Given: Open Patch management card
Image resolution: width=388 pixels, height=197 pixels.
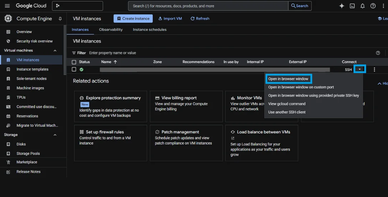Looking at the screenshot, I should [x=186, y=143].
